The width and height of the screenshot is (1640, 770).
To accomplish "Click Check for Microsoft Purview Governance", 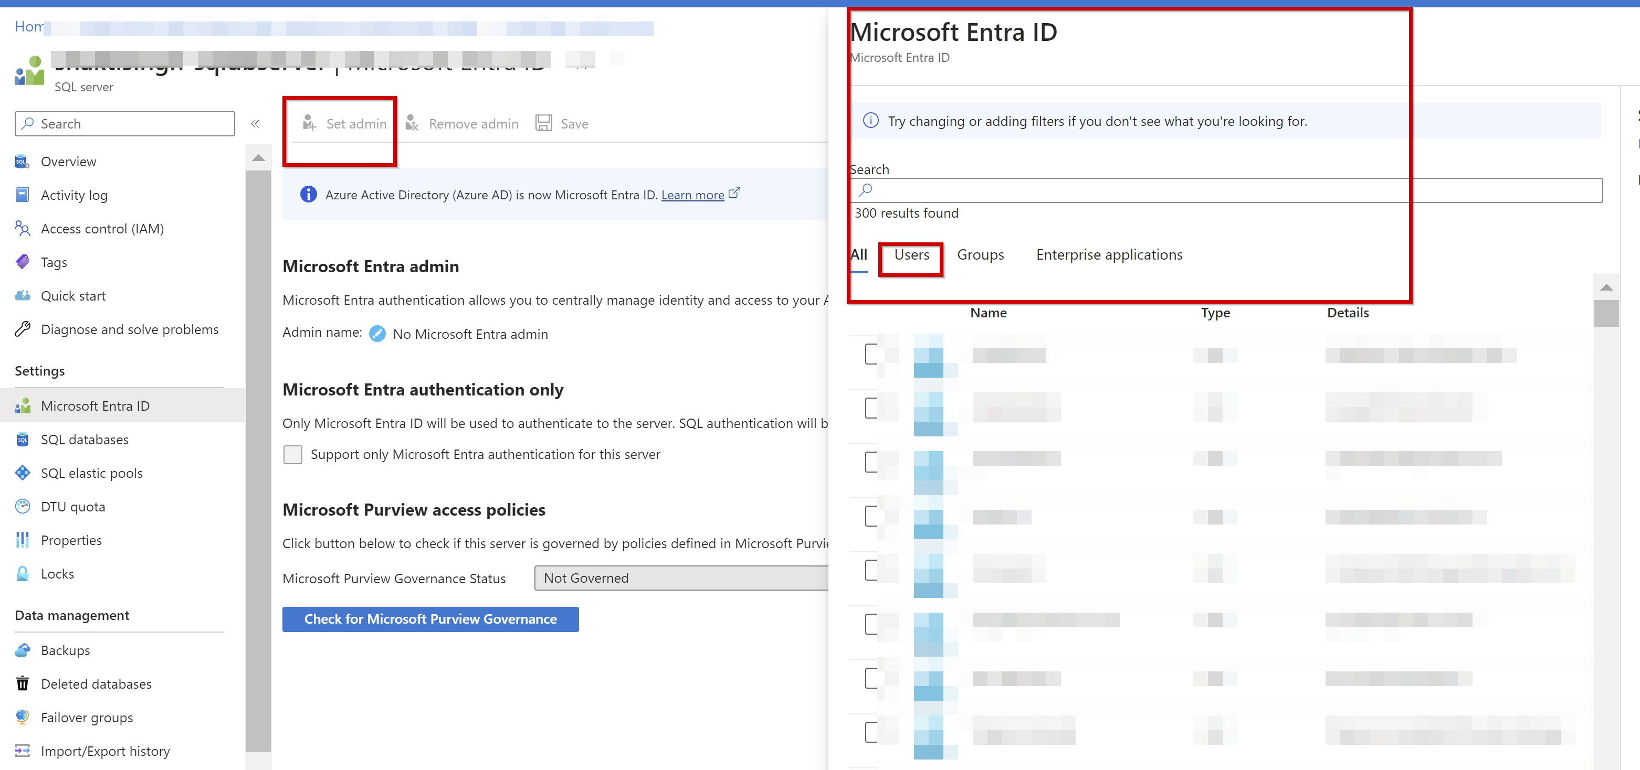I will coord(430,618).
